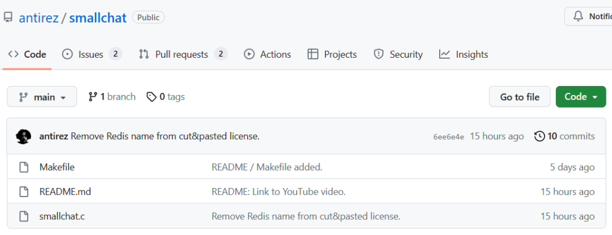612x235 pixels.
Task: View the 10 commits history link
Action: [x=564, y=136]
